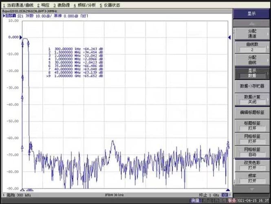
Task: Click the 编辑标题标签 softkey
Action: click(x=252, y=113)
